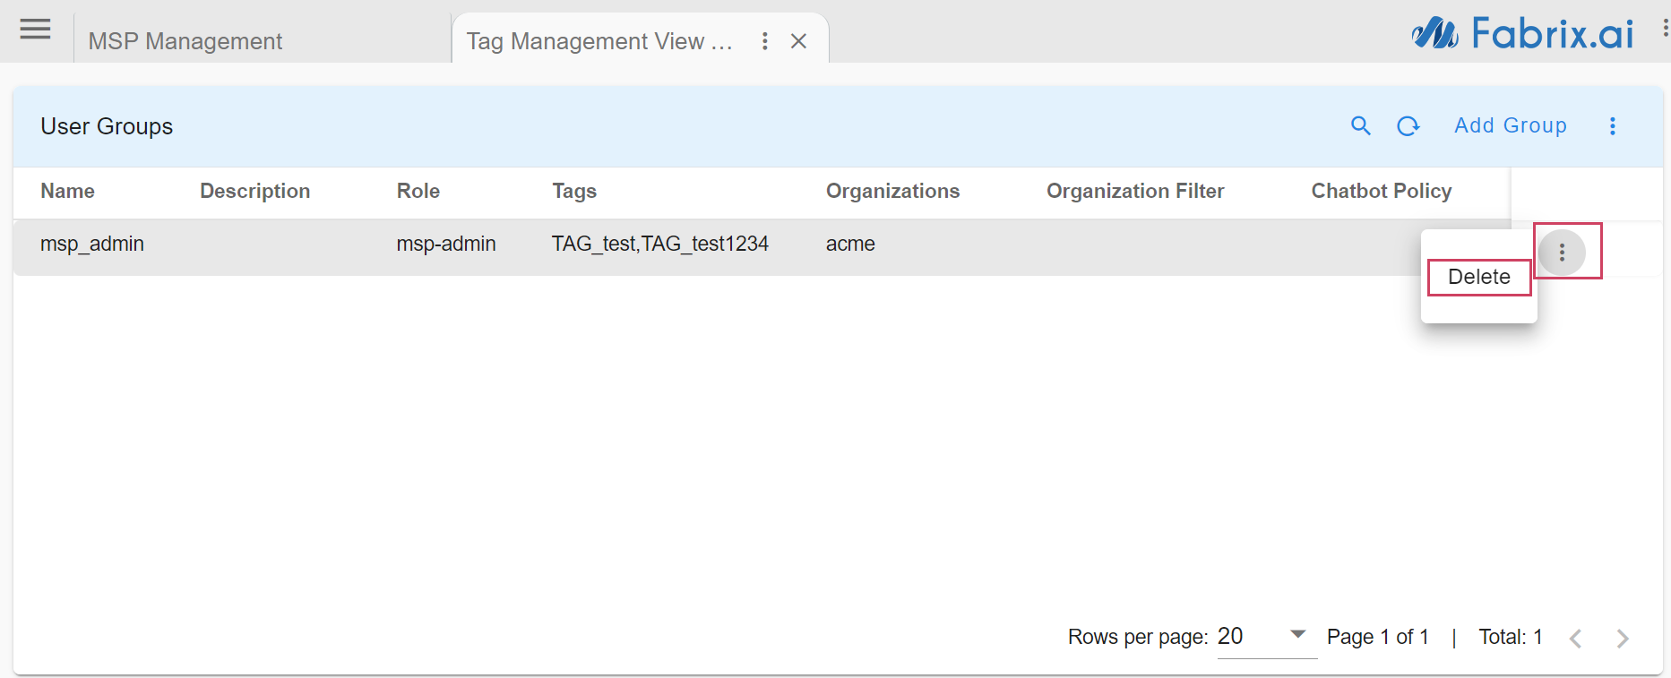Click the Organizations column header
The width and height of the screenshot is (1671, 678).
pyautogui.click(x=891, y=192)
